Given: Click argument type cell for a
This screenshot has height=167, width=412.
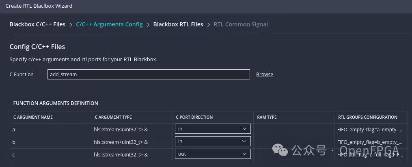Looking at the screenshot, I should click(x=121, y=129).
